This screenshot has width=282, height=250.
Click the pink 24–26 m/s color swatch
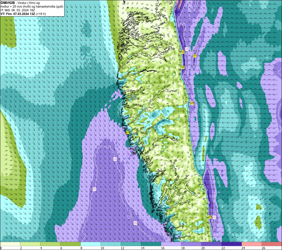tap(252, 244)
